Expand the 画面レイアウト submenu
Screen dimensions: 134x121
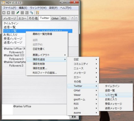(47, 55)
